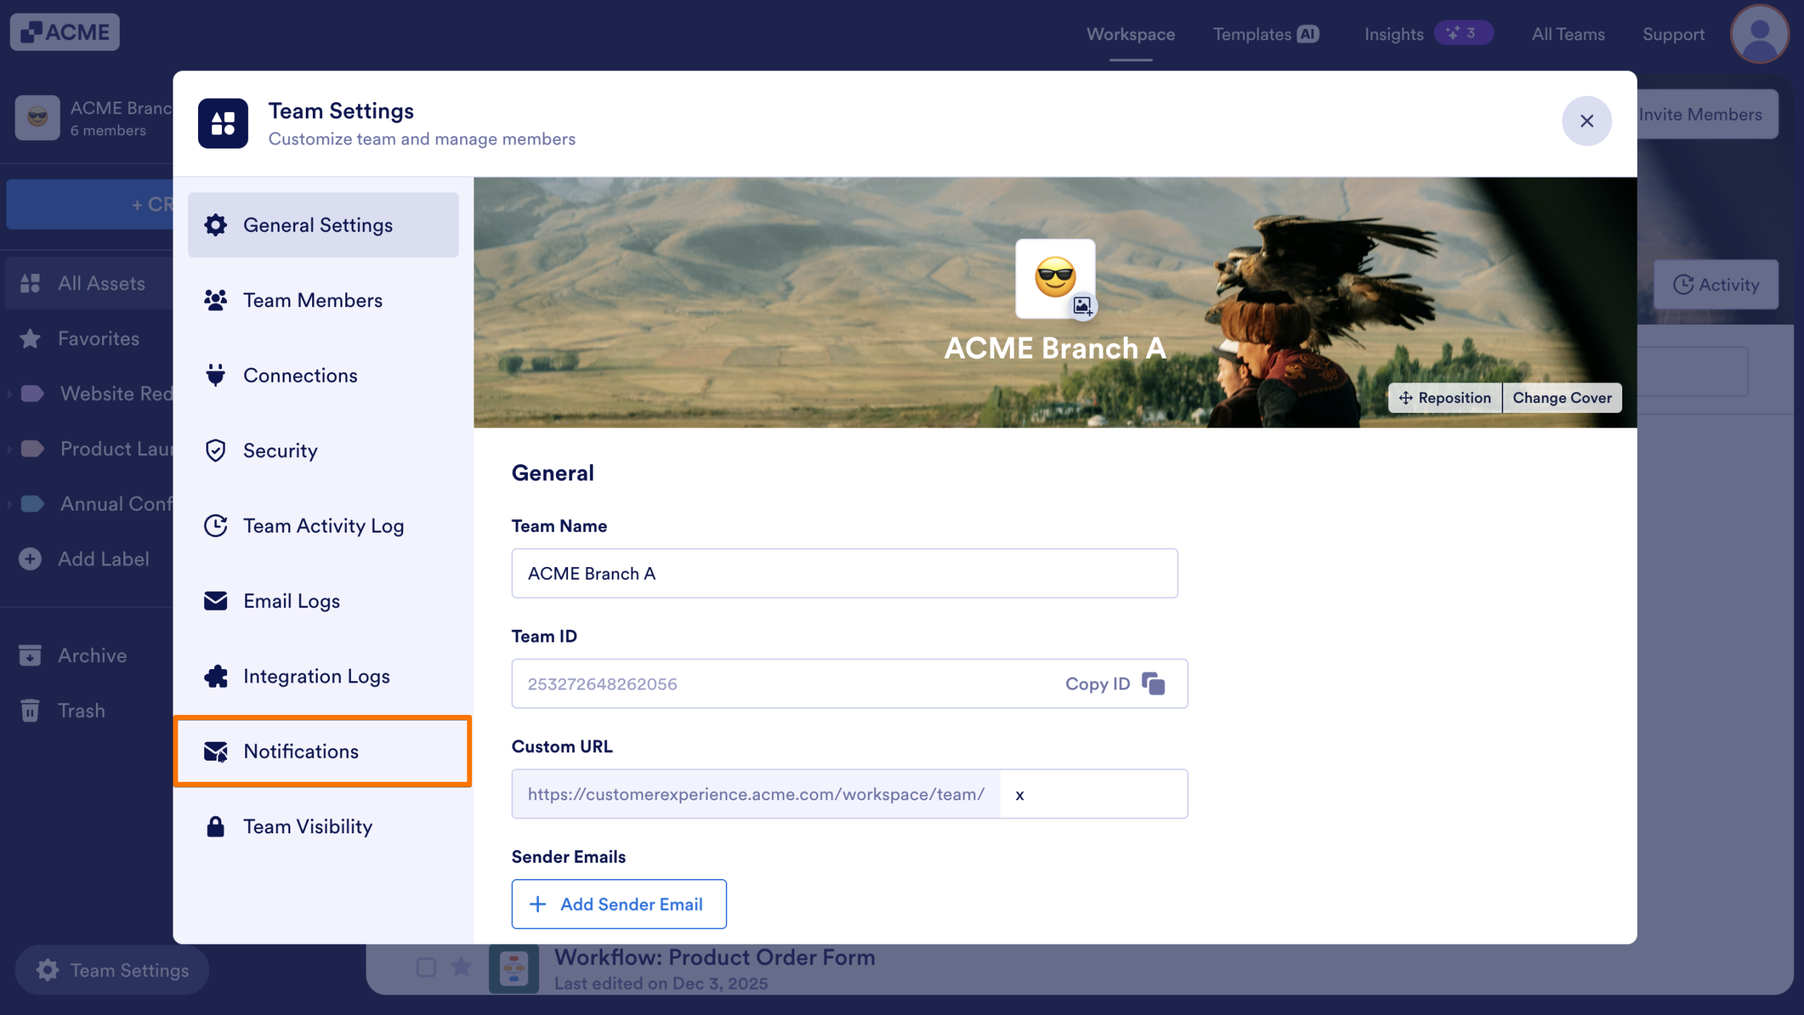Viewport: 1804px width, 1015px height.
Task: Click the Invite Members button
Action: [x=1707, y=114]
